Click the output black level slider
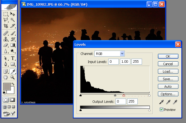Viewport: 186px width, 123px height. 81,110
